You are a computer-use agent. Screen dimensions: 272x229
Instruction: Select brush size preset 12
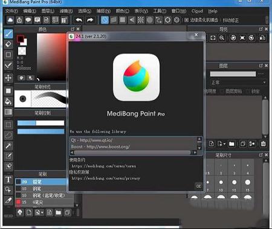pos(234,185)
